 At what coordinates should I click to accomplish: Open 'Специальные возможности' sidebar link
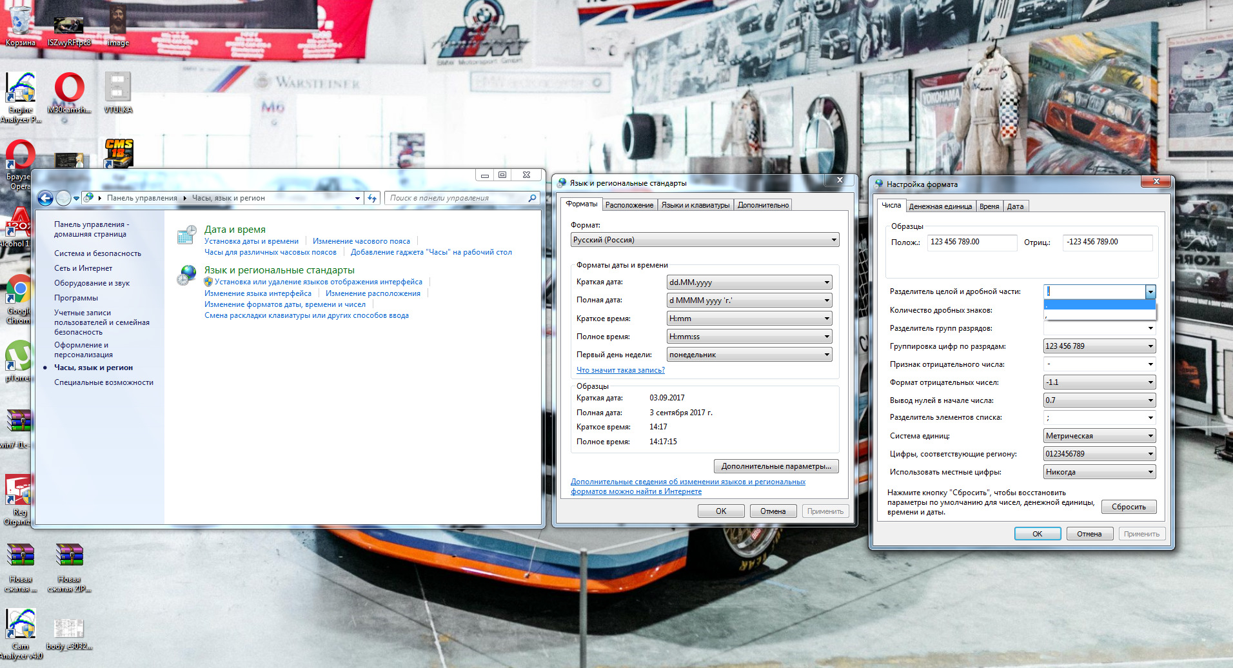(104, 382)
